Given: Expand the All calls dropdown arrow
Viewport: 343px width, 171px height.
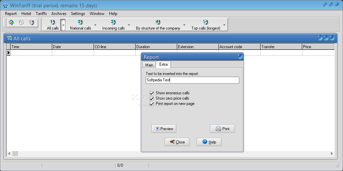Looking at the screenshot, I should [x=63, y=25].
